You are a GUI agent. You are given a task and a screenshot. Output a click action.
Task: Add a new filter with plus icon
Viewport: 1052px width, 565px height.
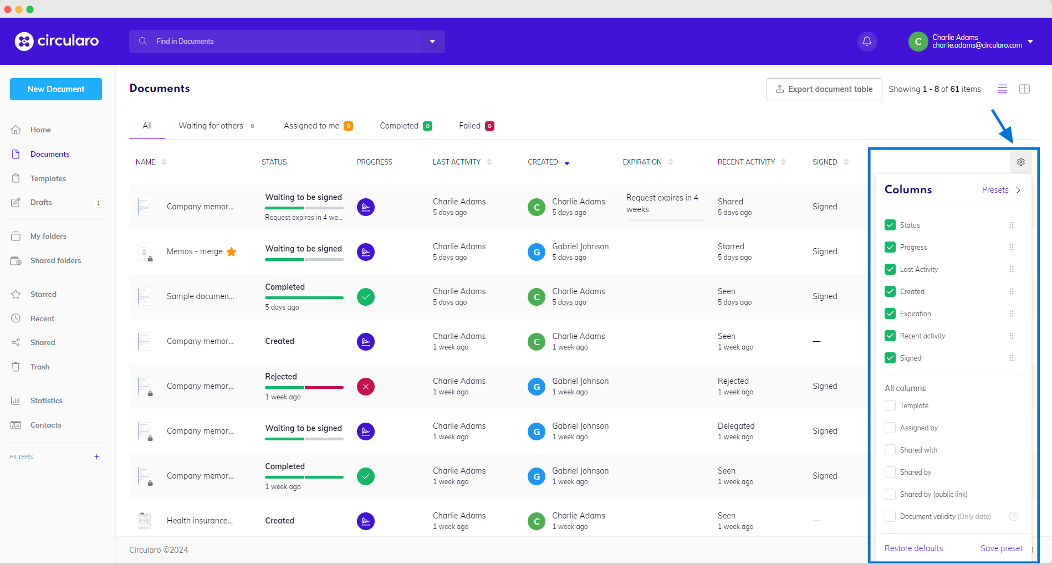point(96,457)
